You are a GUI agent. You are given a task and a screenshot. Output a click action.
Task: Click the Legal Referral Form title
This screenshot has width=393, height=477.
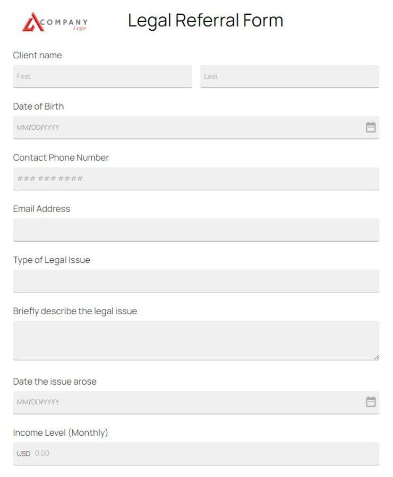(206, 21)
